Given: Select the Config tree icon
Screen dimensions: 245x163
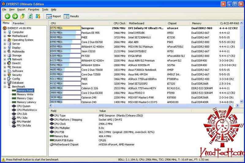Looking at the screenshot, I should point(9,79).
